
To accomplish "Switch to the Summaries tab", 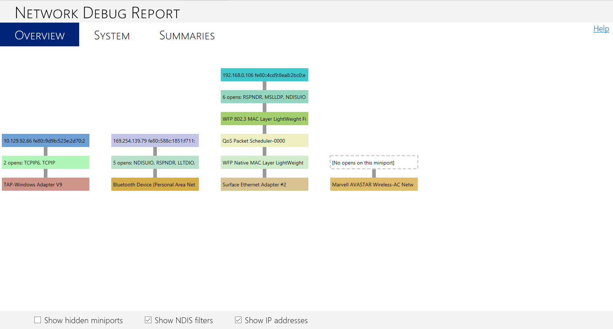I will click(187, 35).
